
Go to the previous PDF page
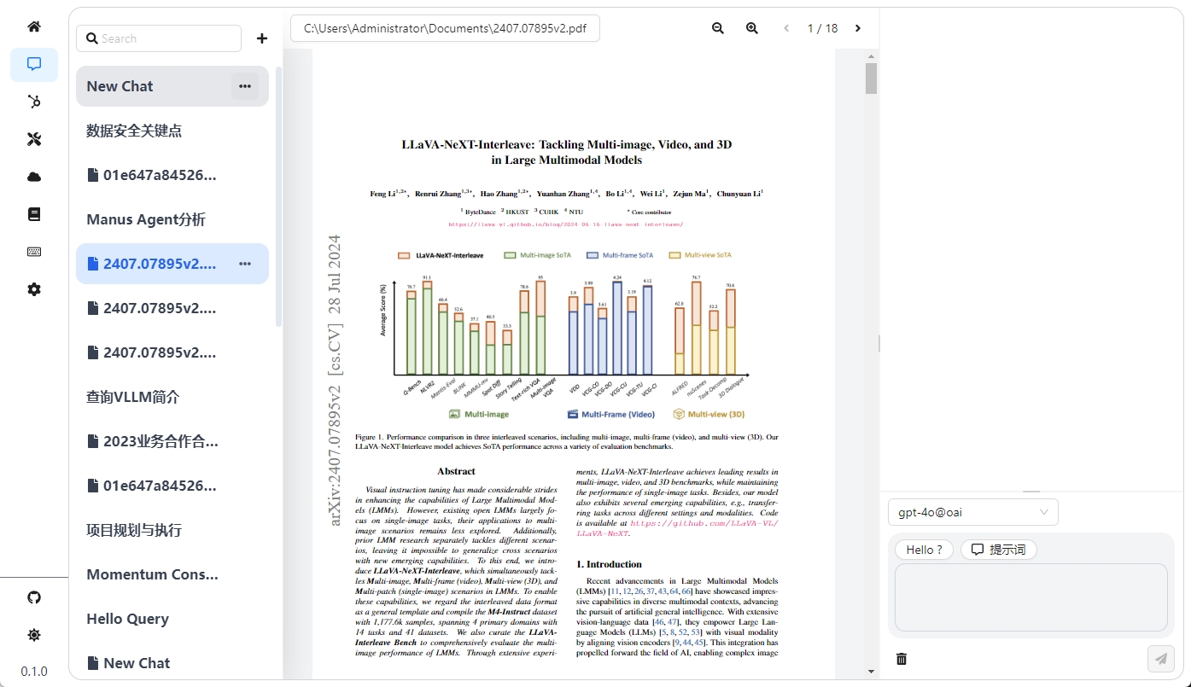tap(786, 28)
